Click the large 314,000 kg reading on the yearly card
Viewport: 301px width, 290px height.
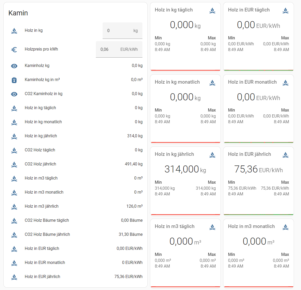pyautogui.click(x=185, y=169)
